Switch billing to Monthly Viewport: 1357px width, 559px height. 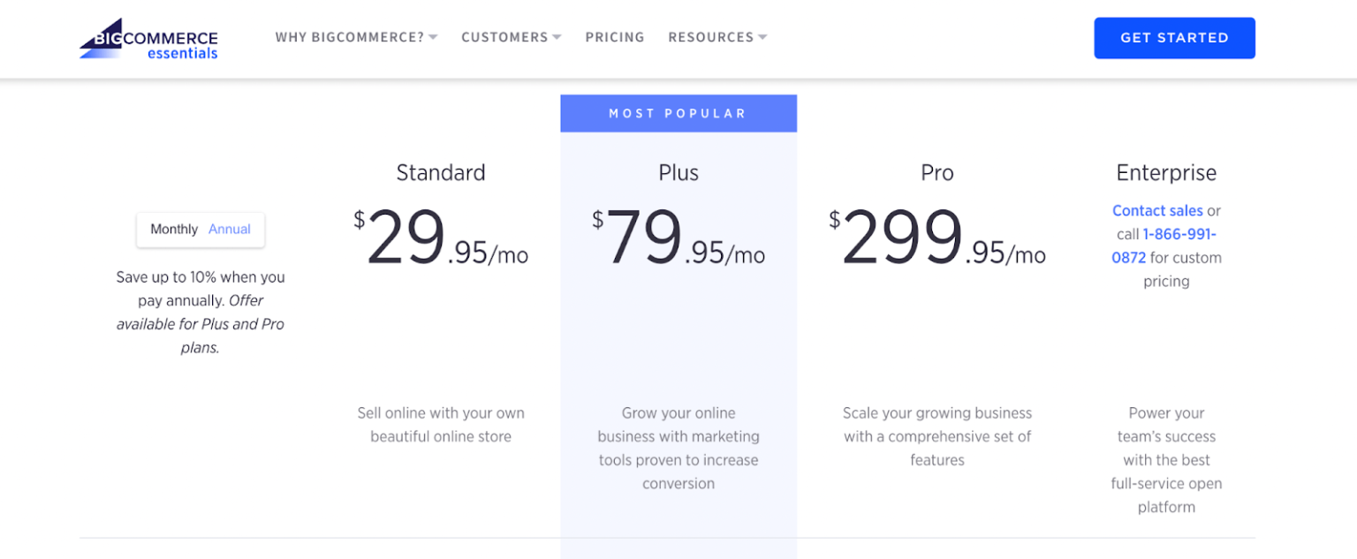pyautogui.click(x=173, y=229)
